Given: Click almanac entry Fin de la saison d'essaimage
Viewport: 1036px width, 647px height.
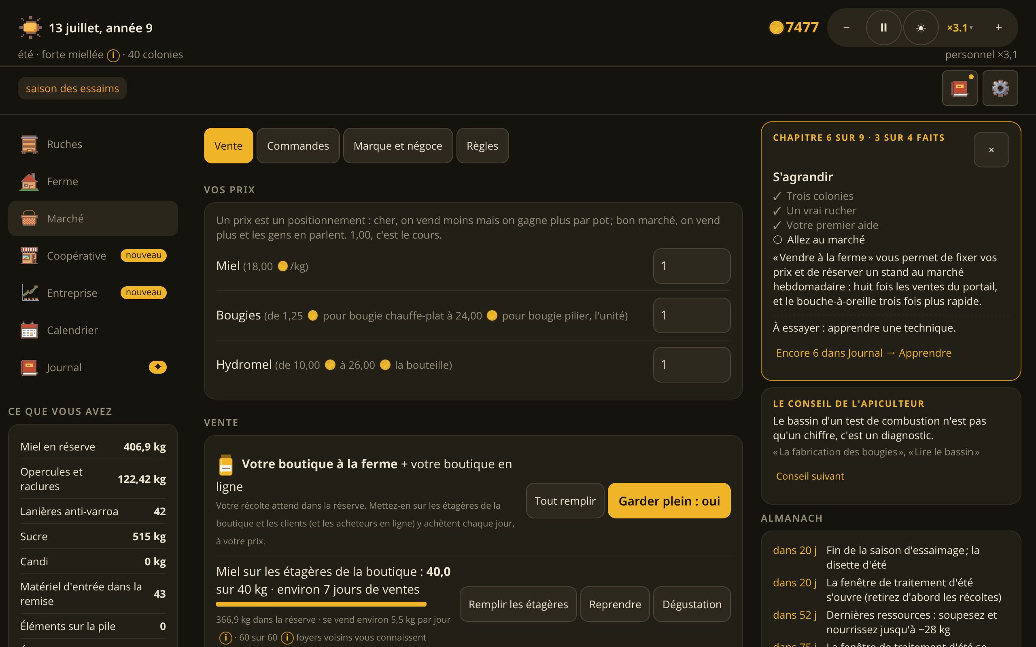Looking at the screenshot, I should [891, 558].
